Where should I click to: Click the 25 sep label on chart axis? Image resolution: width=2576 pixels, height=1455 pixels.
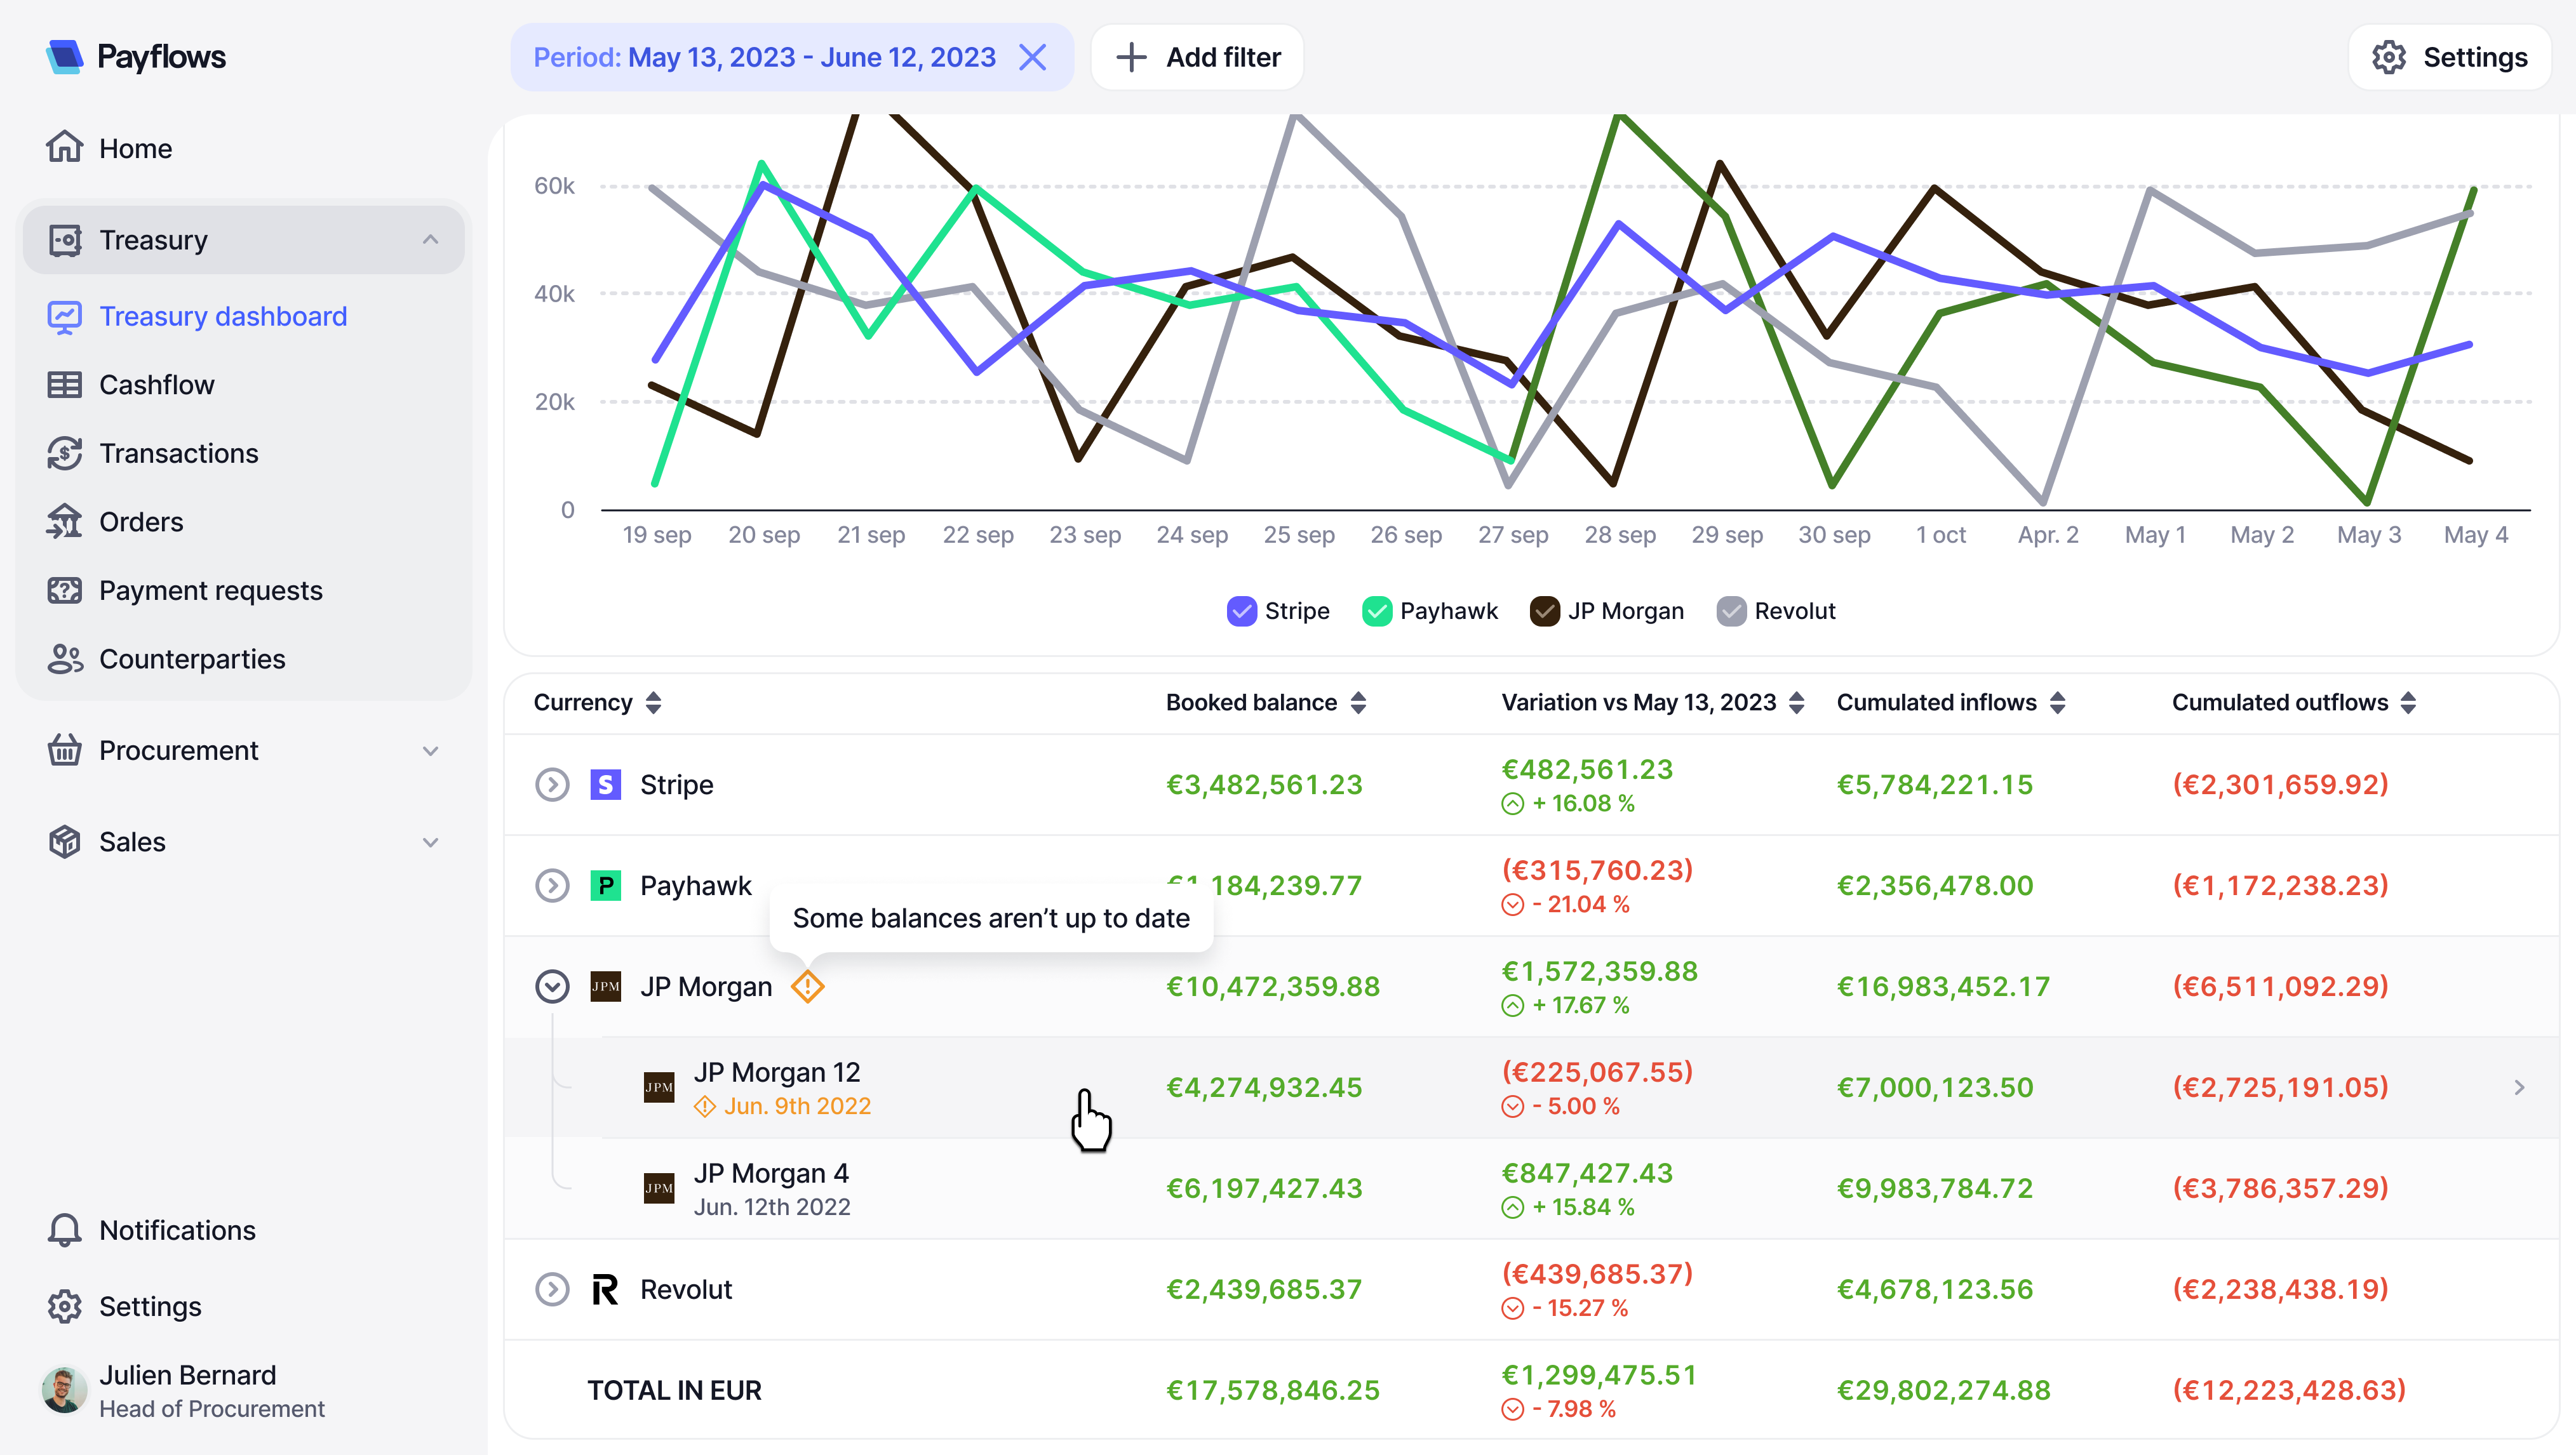point(1299,535)
